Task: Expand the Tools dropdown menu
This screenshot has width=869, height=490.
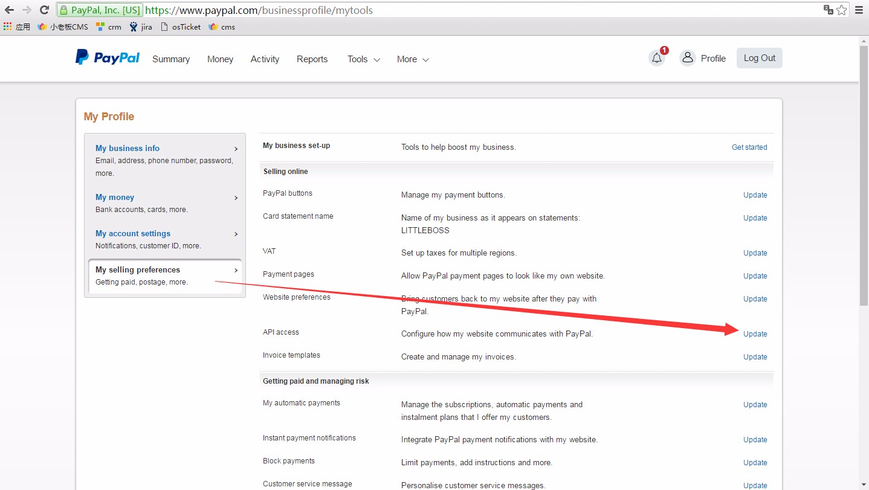Action: click(364, 59)
